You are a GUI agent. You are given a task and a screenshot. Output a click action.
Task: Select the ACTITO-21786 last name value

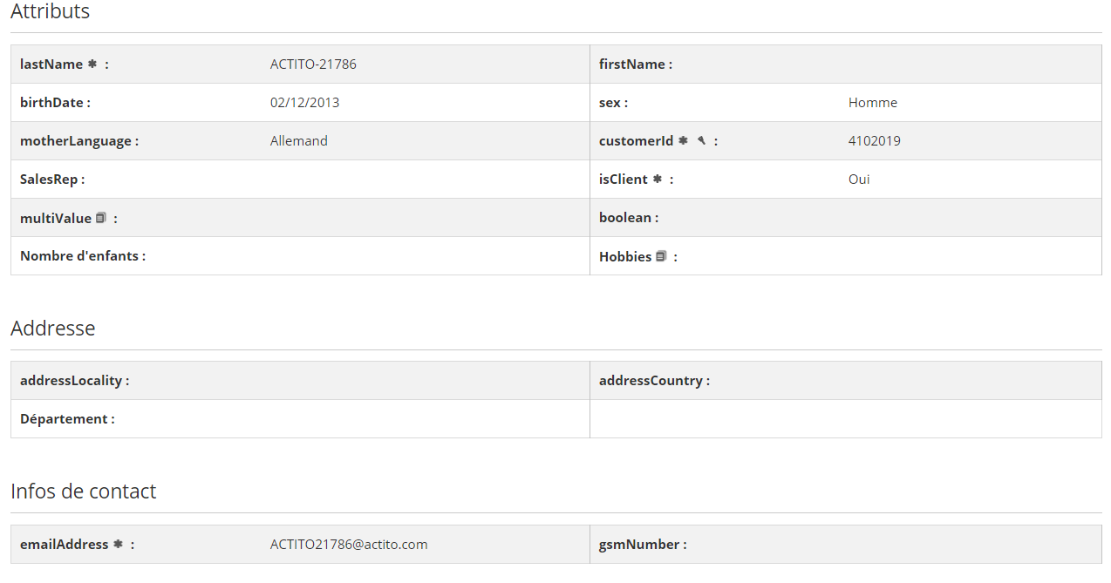pos(313,64)
